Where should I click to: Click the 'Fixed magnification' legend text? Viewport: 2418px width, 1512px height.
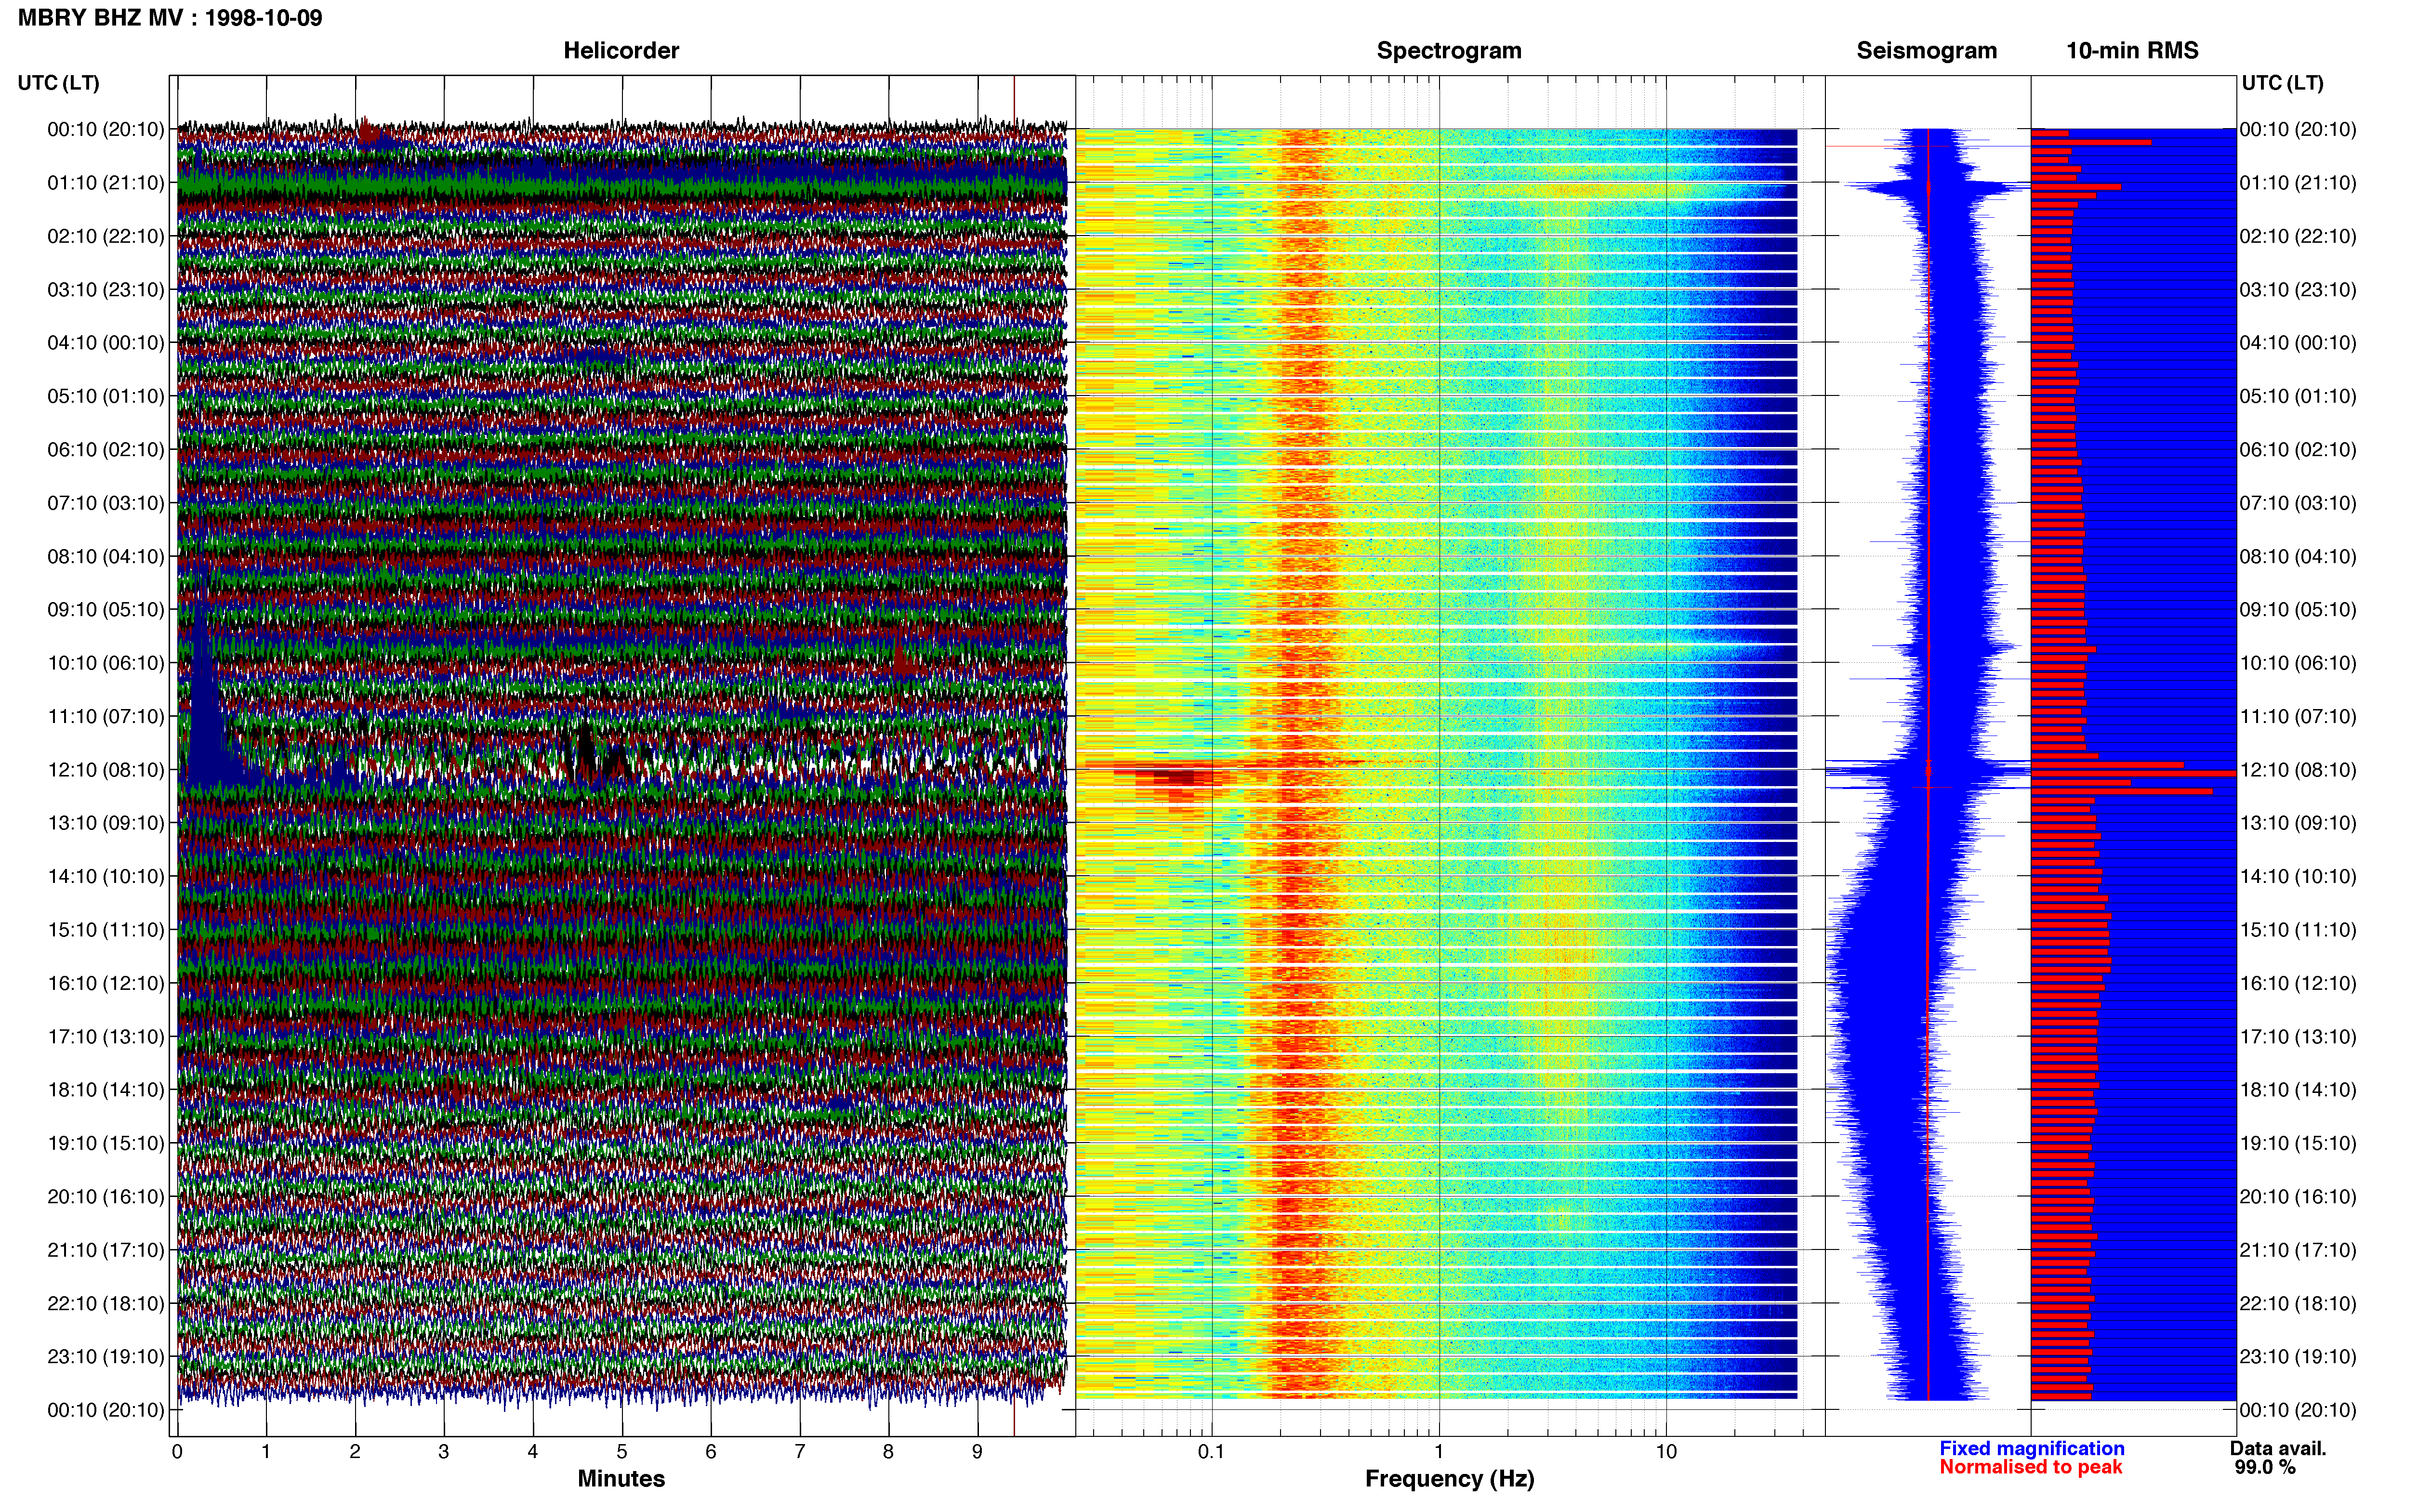2031,1448
